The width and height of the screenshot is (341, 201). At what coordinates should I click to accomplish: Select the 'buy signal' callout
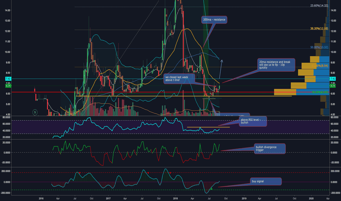(266, 181)
